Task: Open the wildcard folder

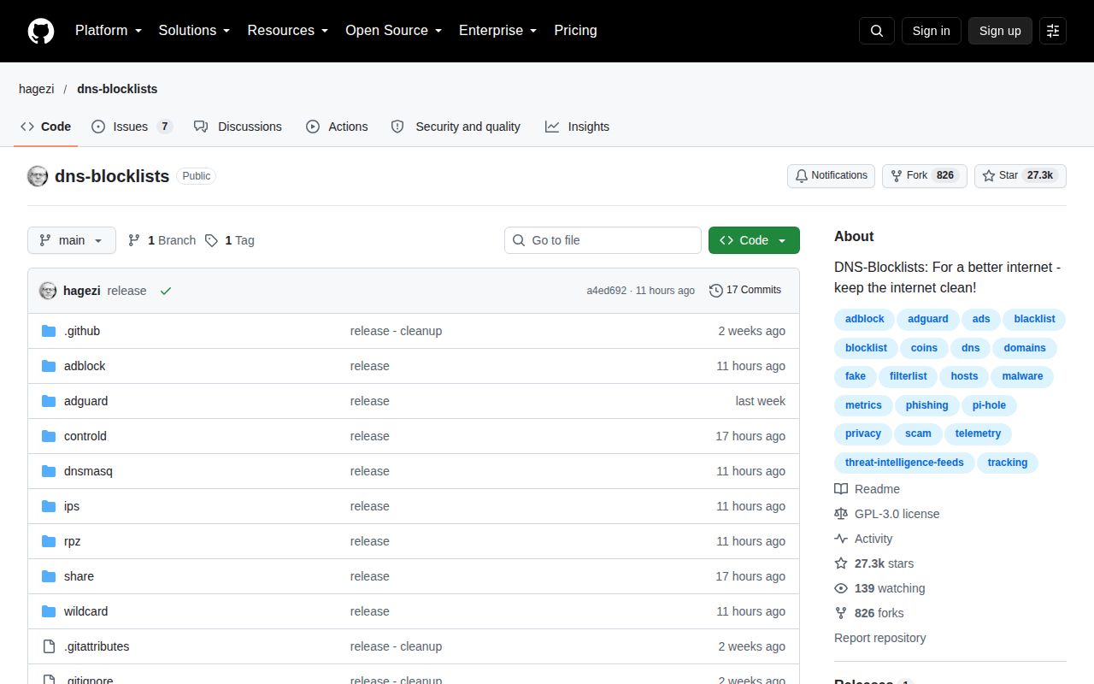Action: [x=85, y=611]
